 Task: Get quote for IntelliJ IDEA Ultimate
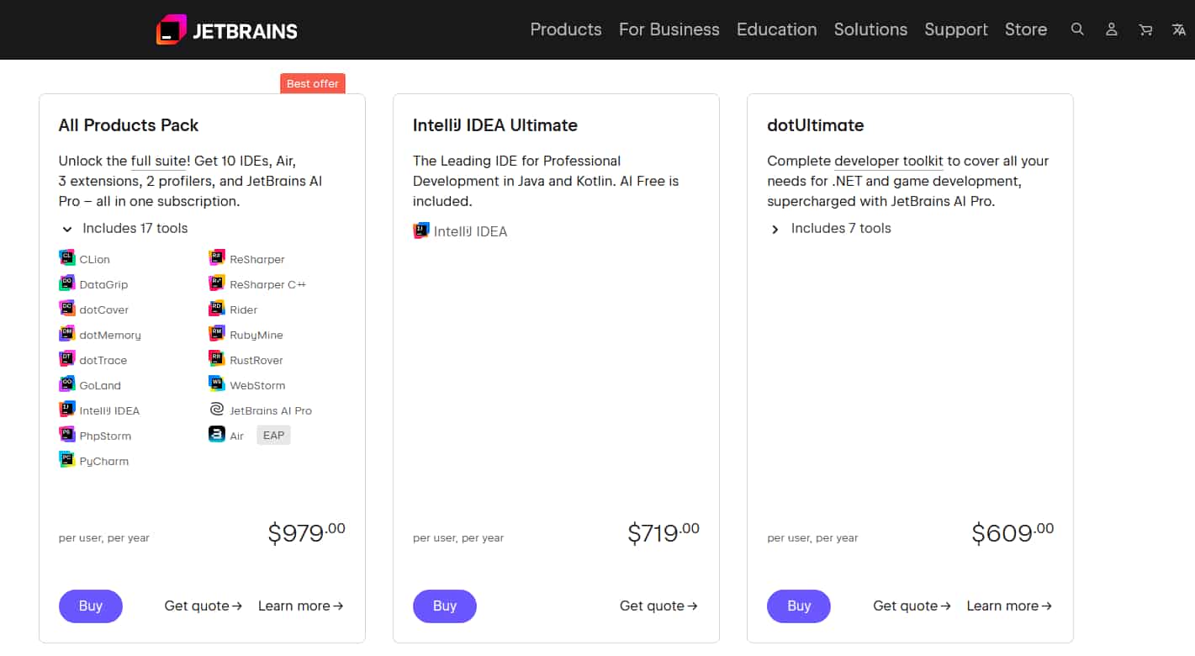coord(658,606)
